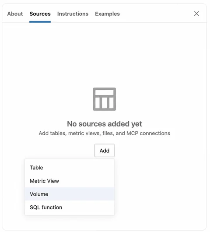210x232 pixels.
Task: Click the words 'MCP connections' in the subtitle
Action: 148,133
